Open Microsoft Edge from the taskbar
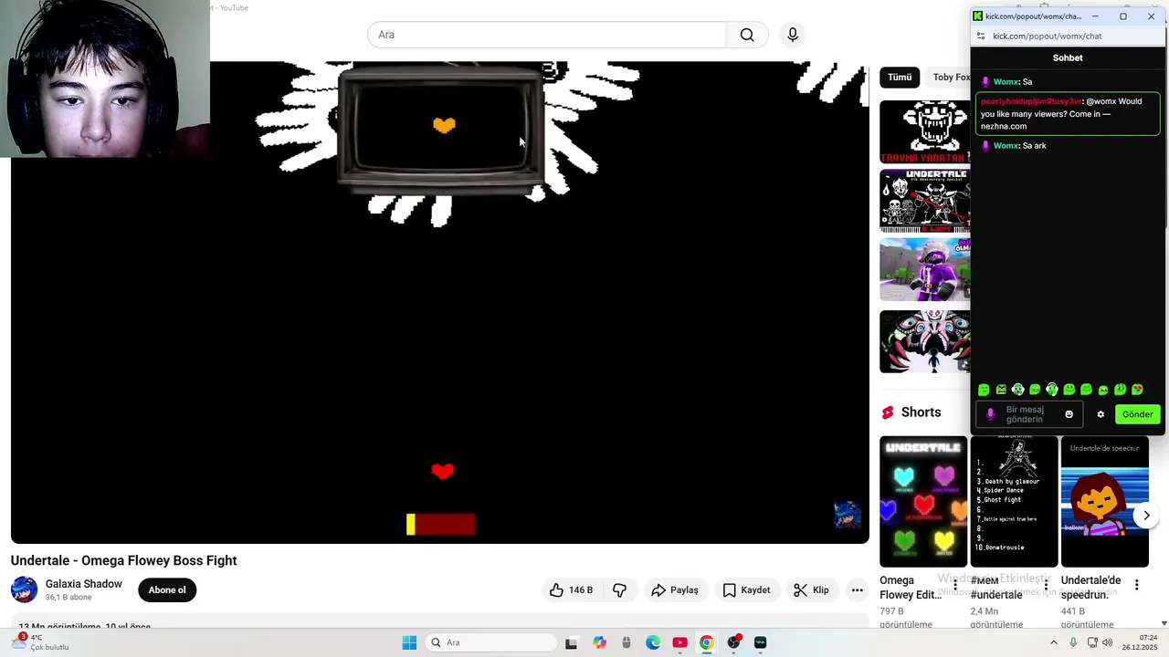The width and height of the screenshot is (1169, 657). [653, 642]
